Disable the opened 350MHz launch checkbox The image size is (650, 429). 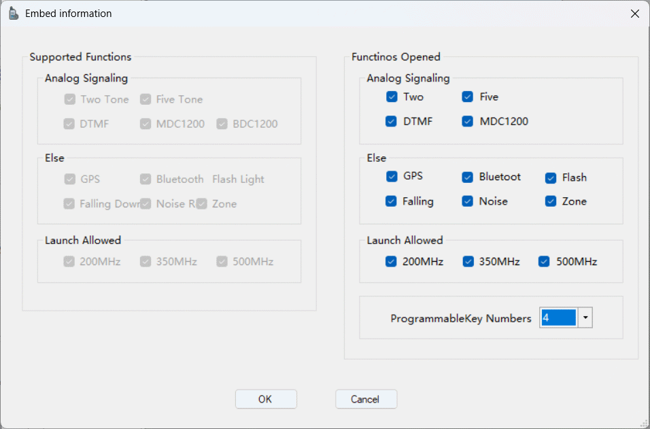click(468, 262)
